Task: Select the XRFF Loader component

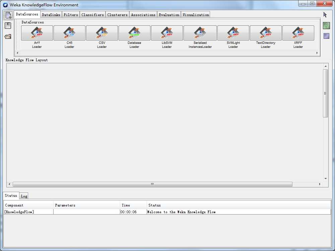Action: coord(298,33)
